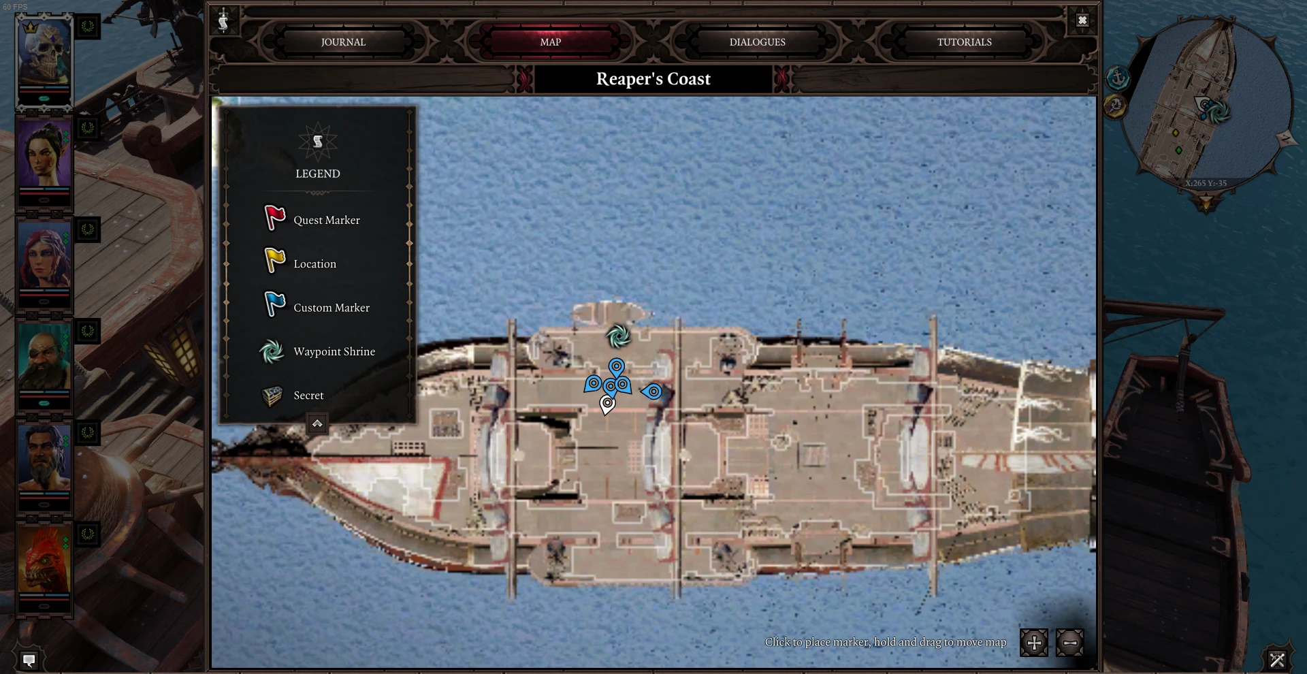Select the skeleton character portrait
1307x674 pixels.
click(x=44, y=60)
